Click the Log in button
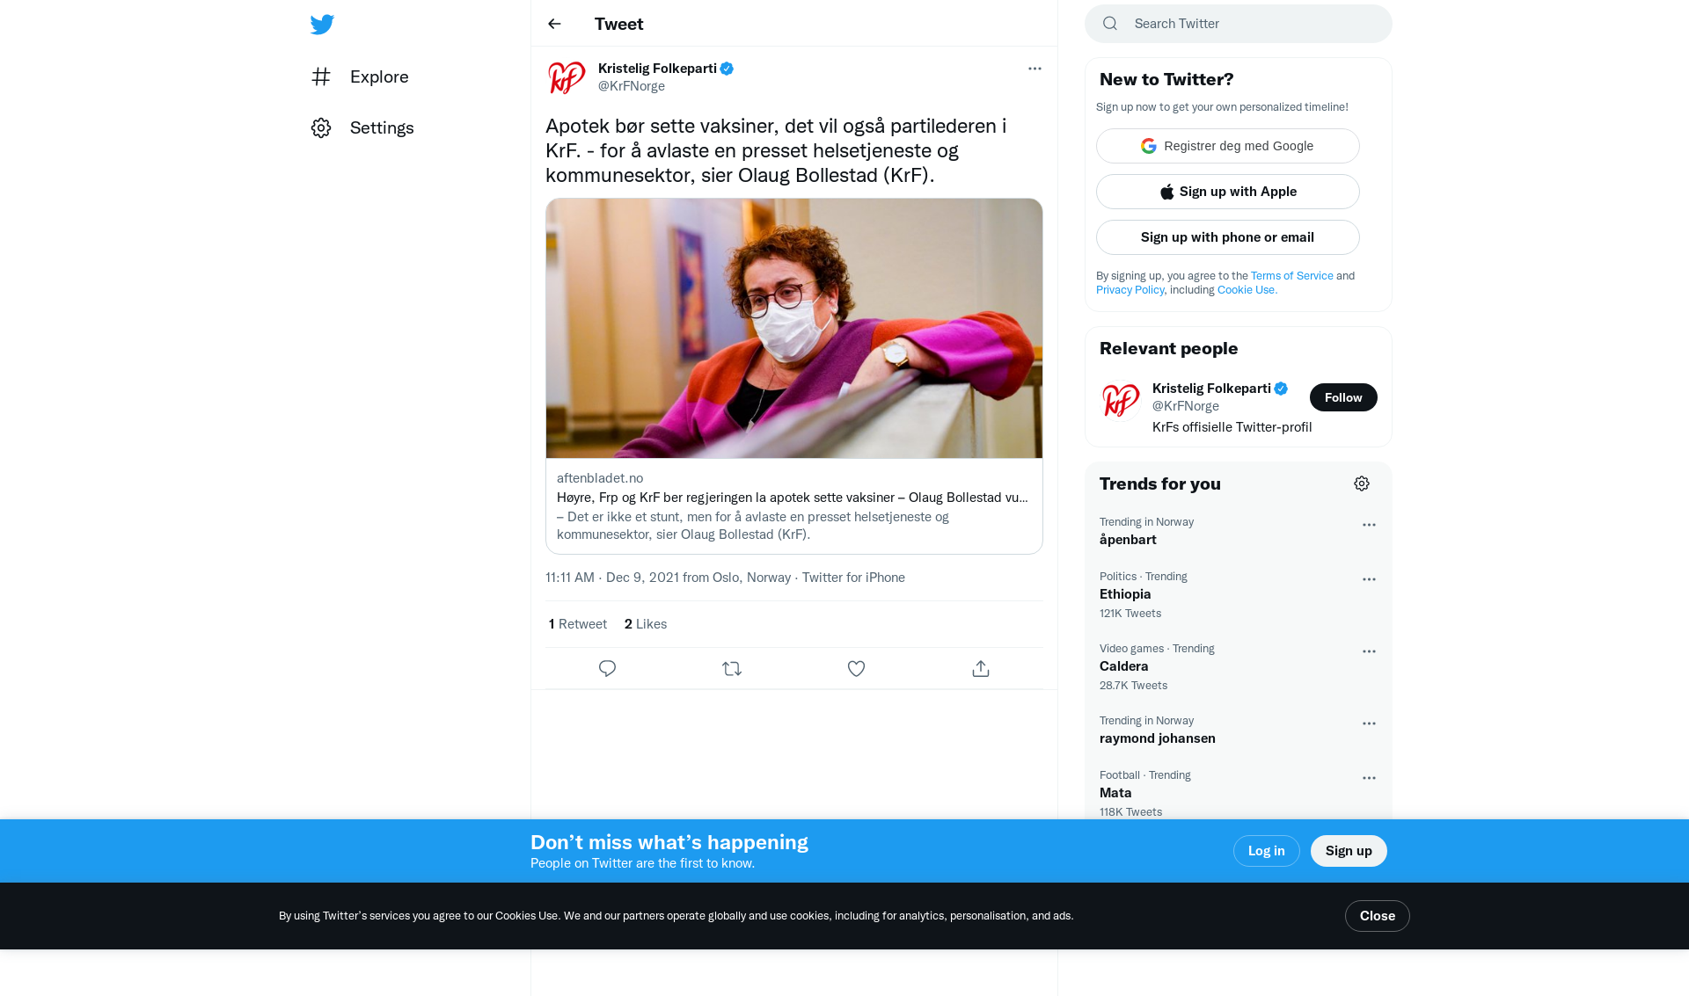 [x=1267, y=851]
